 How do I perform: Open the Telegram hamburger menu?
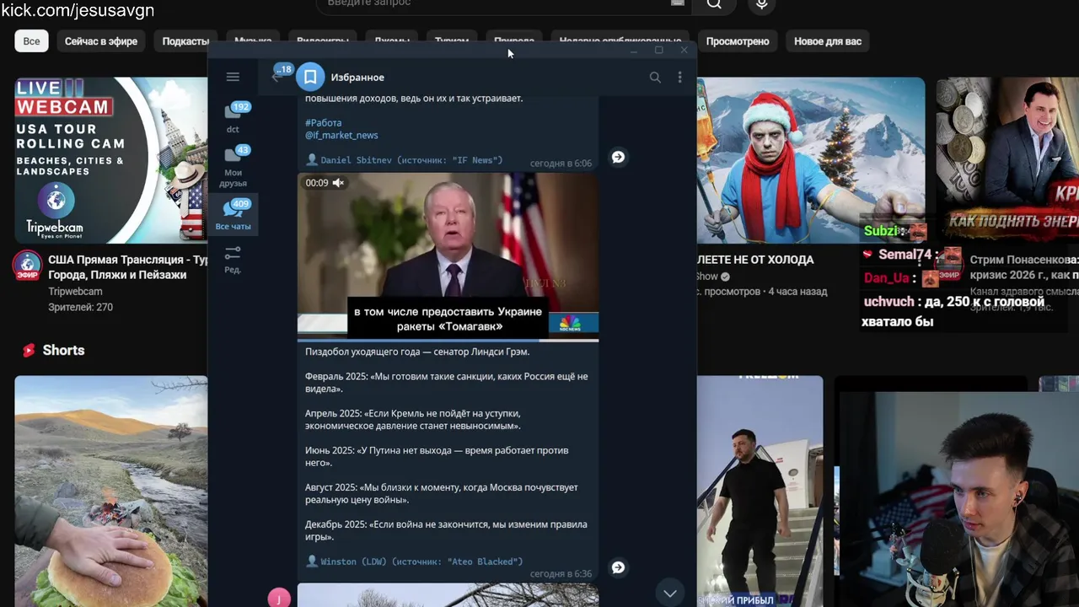coord(233,77)
